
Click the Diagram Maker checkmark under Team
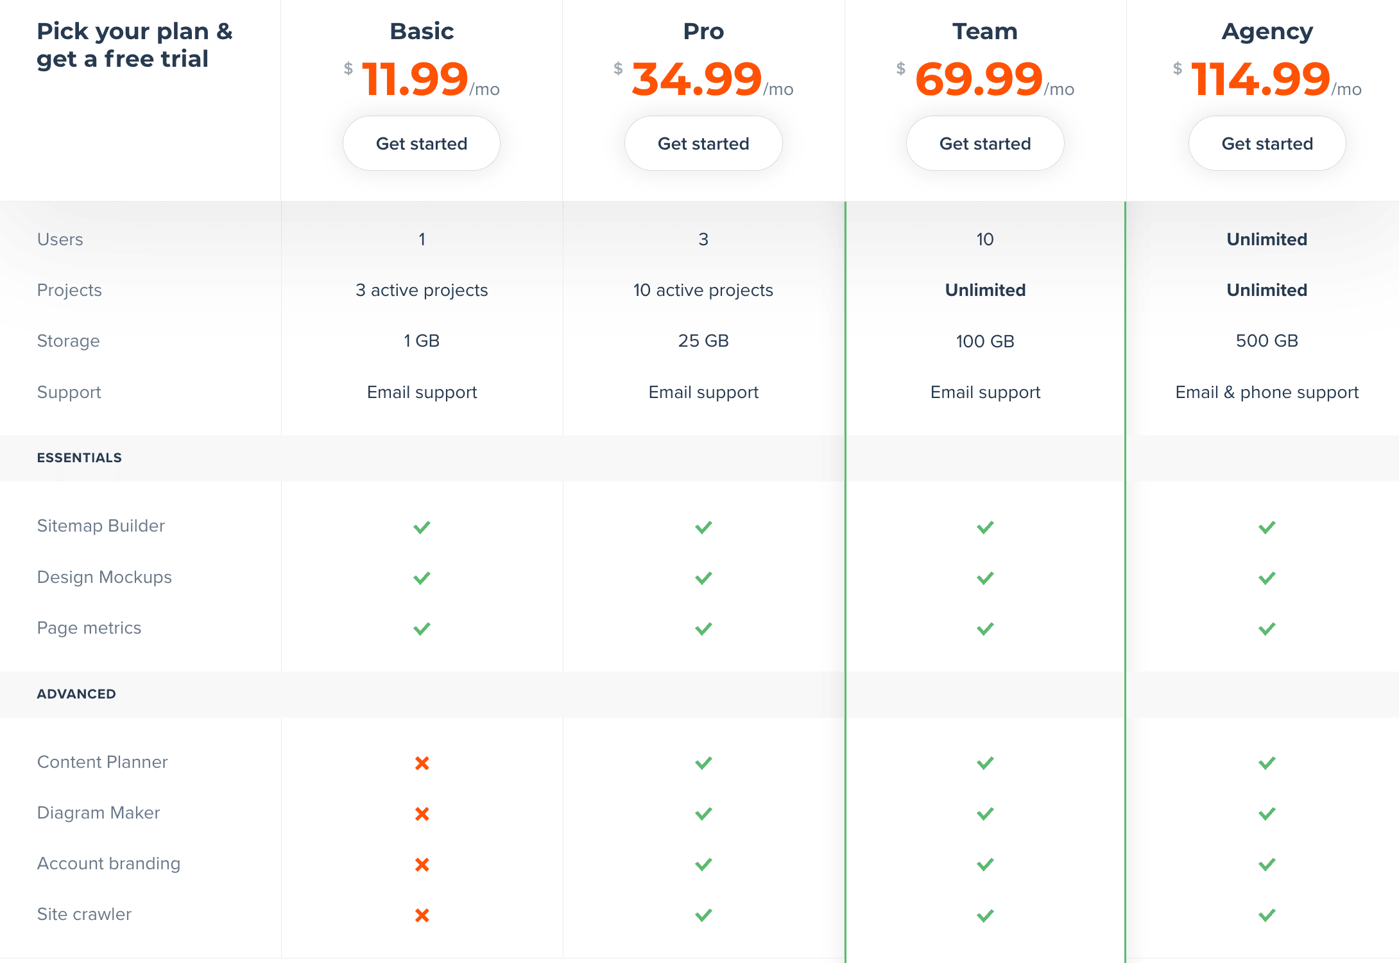point(984,813)
